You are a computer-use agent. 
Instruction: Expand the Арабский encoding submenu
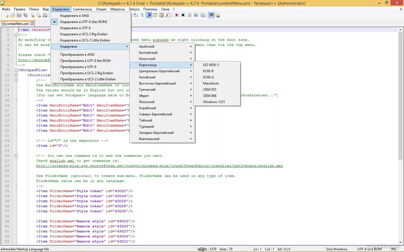click(x=162, y=46)
